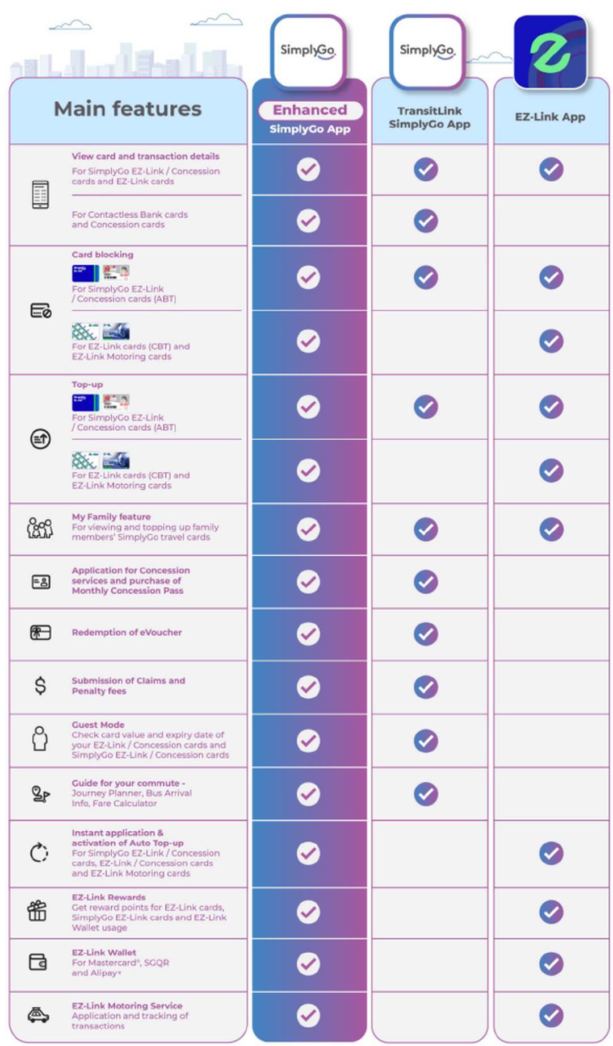Click the EZ-Link Wallet icon
The height and width of the screenshot is (1046, 613).
[x=38, y=962]
